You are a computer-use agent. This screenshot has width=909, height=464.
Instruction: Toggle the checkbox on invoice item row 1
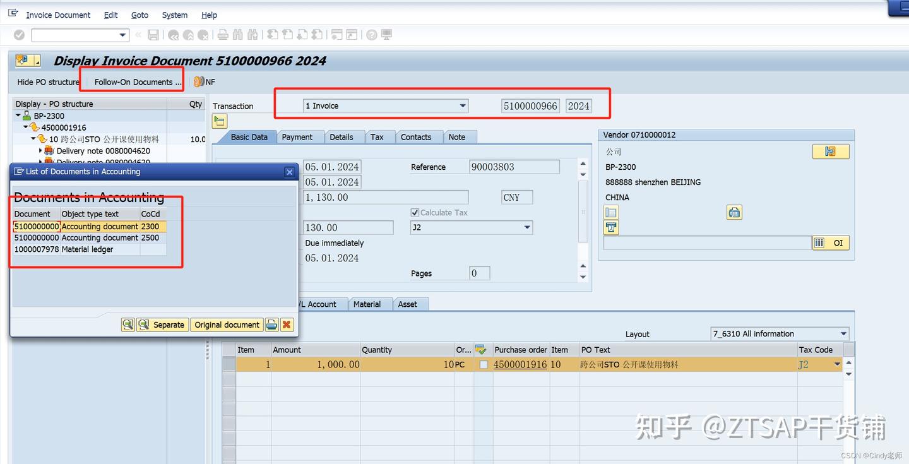[x=483, y=364]
